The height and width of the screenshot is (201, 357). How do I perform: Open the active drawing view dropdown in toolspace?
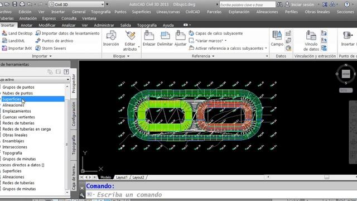[68, 79]
